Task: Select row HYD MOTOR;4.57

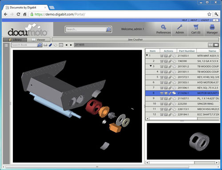Action: coord(182,82)
